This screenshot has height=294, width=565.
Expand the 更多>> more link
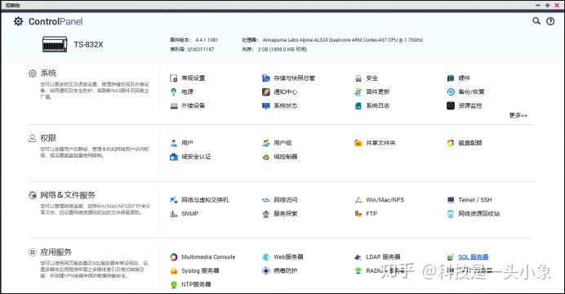click(x=518, y=115)
